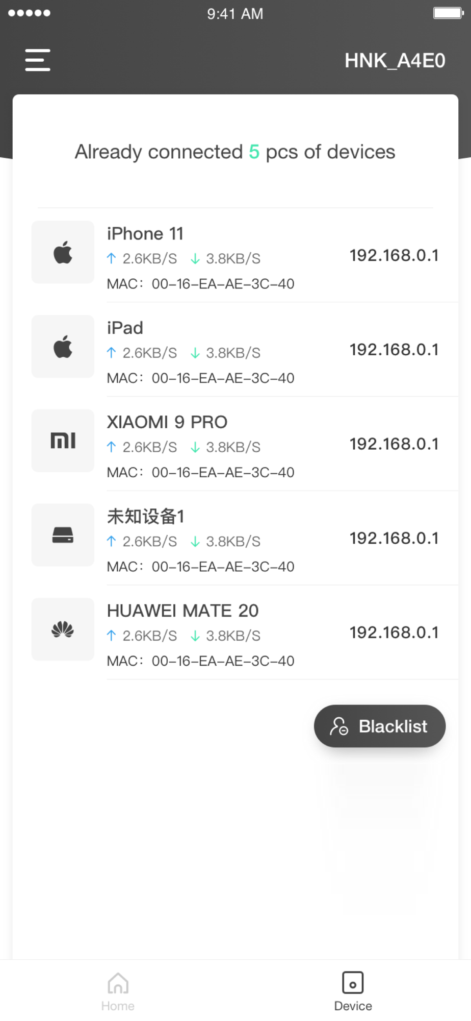Viewport: 471px width, 1021px height.
Task: Tap the HUAWEI MATE 20 IP address
Action: point(394,633)
